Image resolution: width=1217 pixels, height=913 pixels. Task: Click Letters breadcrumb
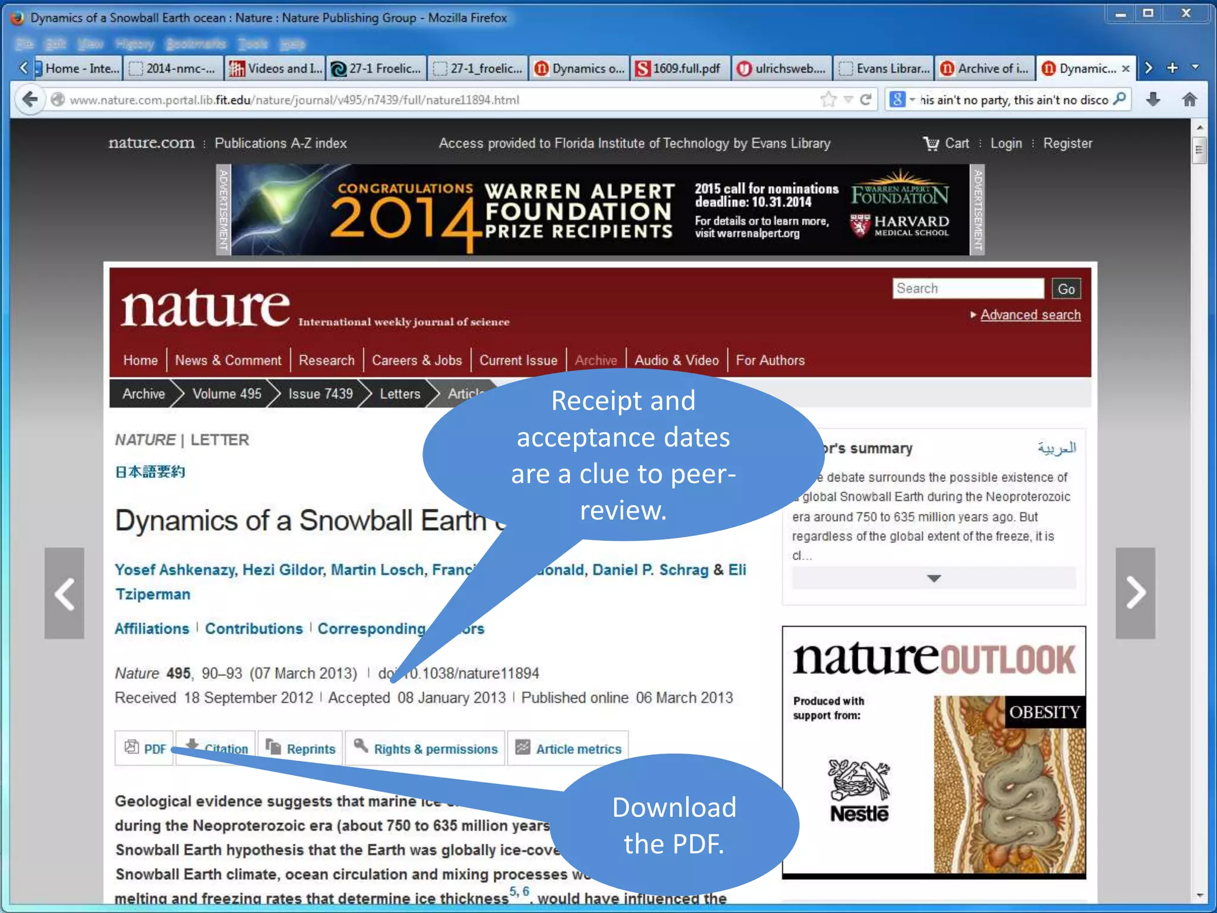pyautogui.click(x=400, y=393)
